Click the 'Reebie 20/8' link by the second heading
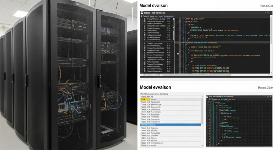 click(x=265, y=88)
